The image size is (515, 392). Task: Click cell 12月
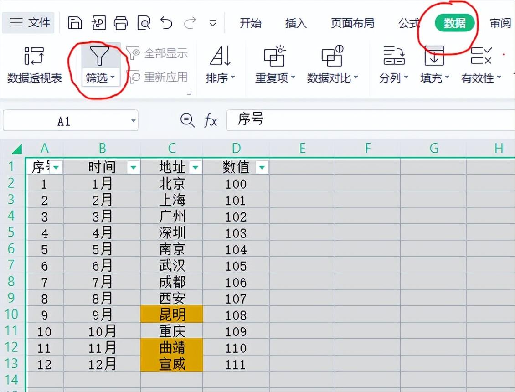pos(102,364)
